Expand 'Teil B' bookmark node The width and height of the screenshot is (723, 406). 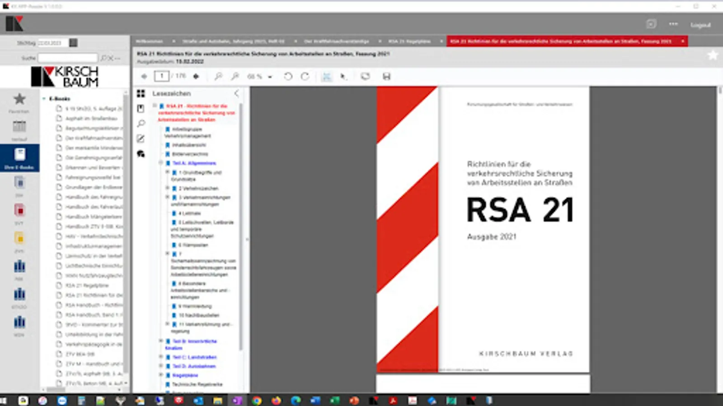click(161, 341)
